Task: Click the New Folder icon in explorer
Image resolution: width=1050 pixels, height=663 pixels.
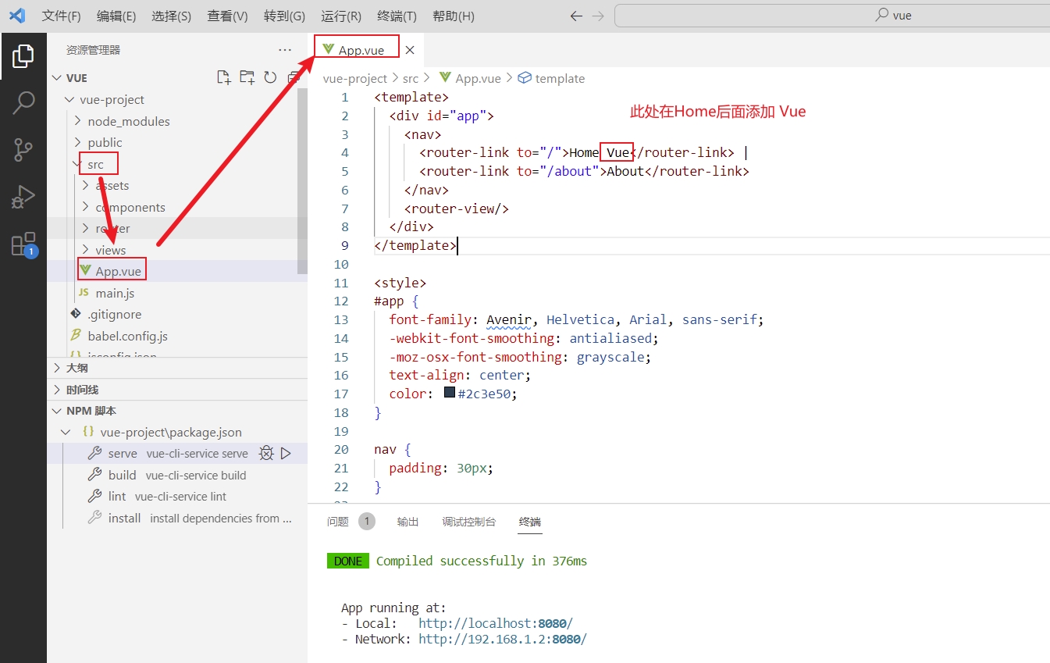Action: (247, 77)
